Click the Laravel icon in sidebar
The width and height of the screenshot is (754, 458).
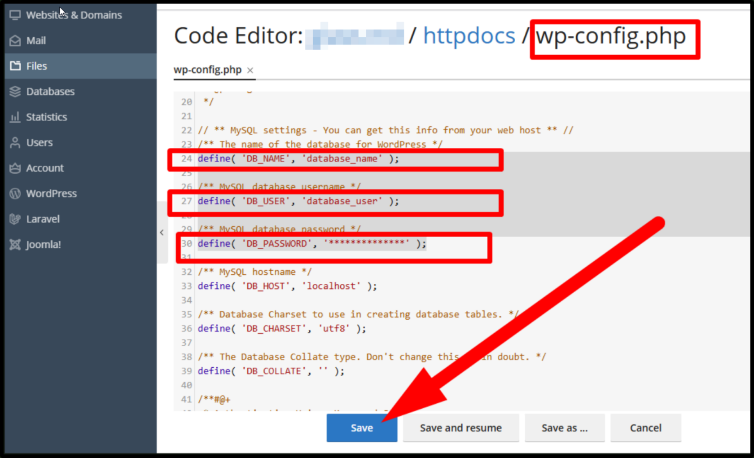15,219
